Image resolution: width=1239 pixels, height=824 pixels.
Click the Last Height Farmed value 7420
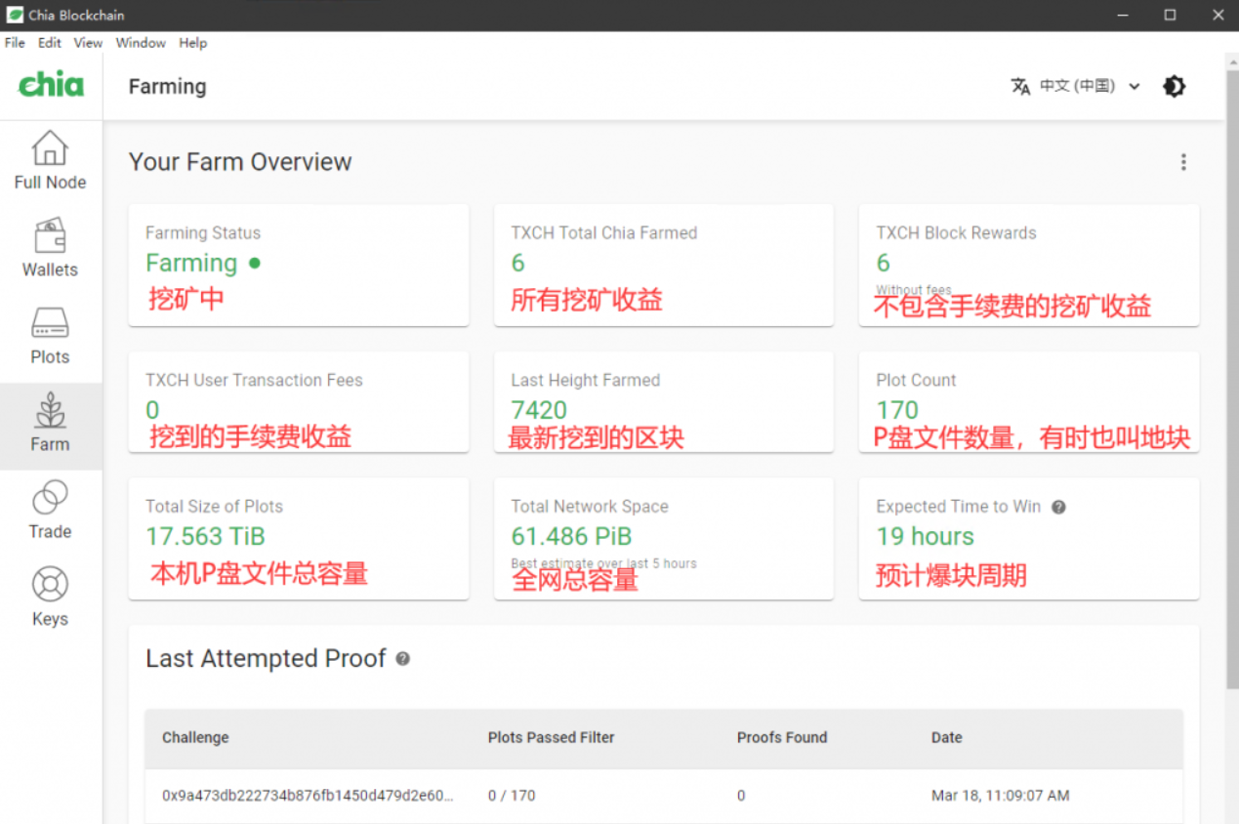[x=539, y=410]
